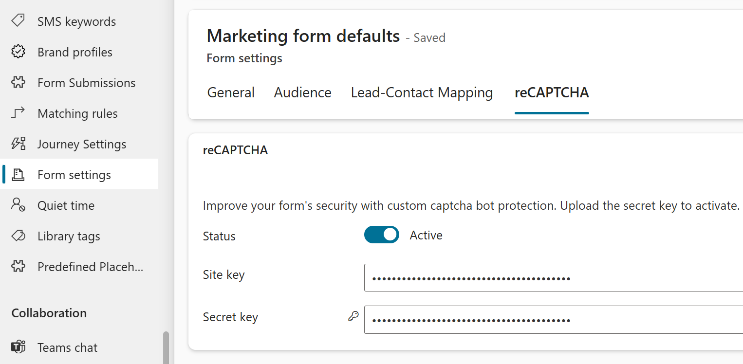Go to Journey Settings in sidebar

pos(82,144)
